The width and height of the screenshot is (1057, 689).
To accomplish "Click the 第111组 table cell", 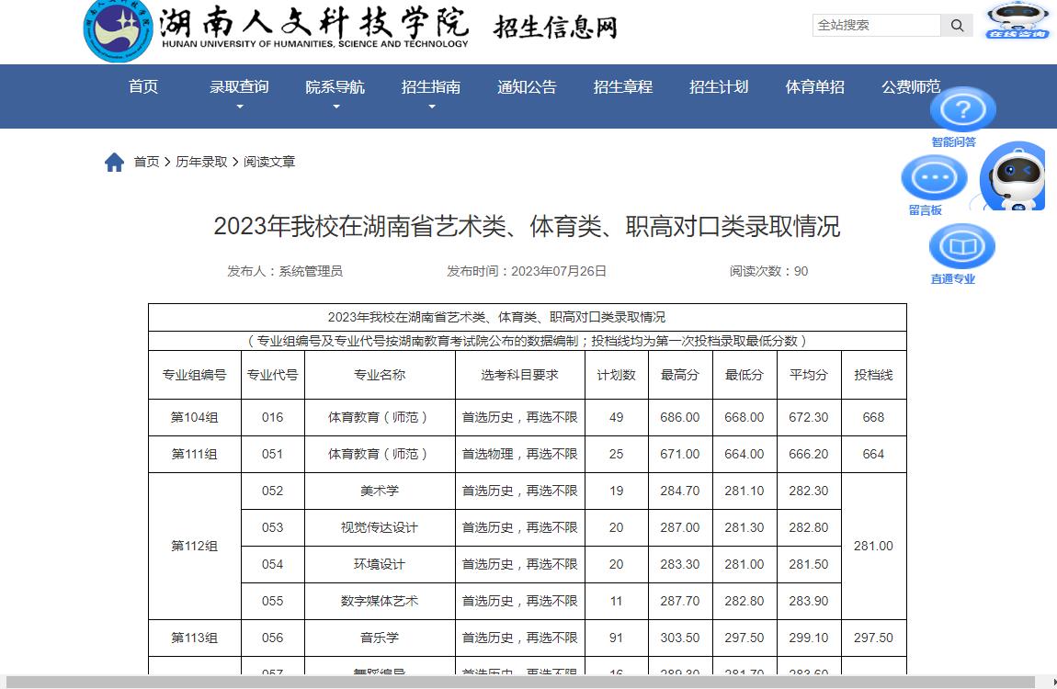I will 194,454.
